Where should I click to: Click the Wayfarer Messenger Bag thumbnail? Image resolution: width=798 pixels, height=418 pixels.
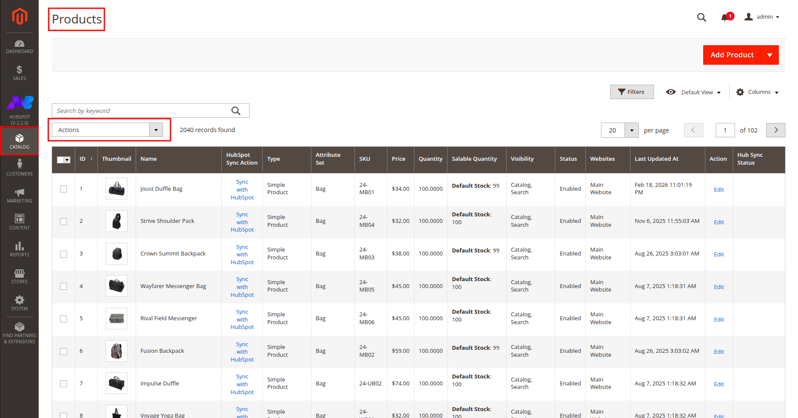pyautogui.click(x=117, y=286)
